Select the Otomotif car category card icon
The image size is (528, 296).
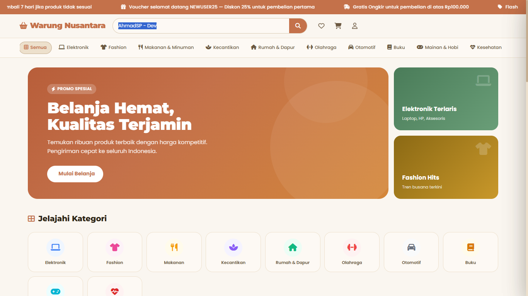point(411,247)
